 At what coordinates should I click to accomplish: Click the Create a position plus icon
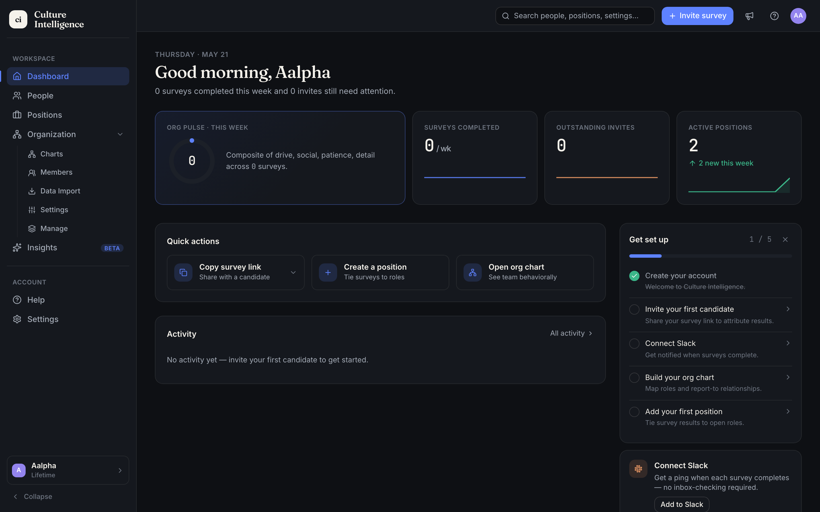[328, 272]
